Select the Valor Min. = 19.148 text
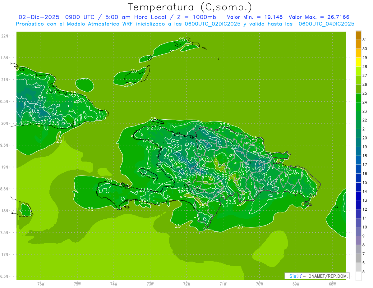 click(x=255, y=17)
